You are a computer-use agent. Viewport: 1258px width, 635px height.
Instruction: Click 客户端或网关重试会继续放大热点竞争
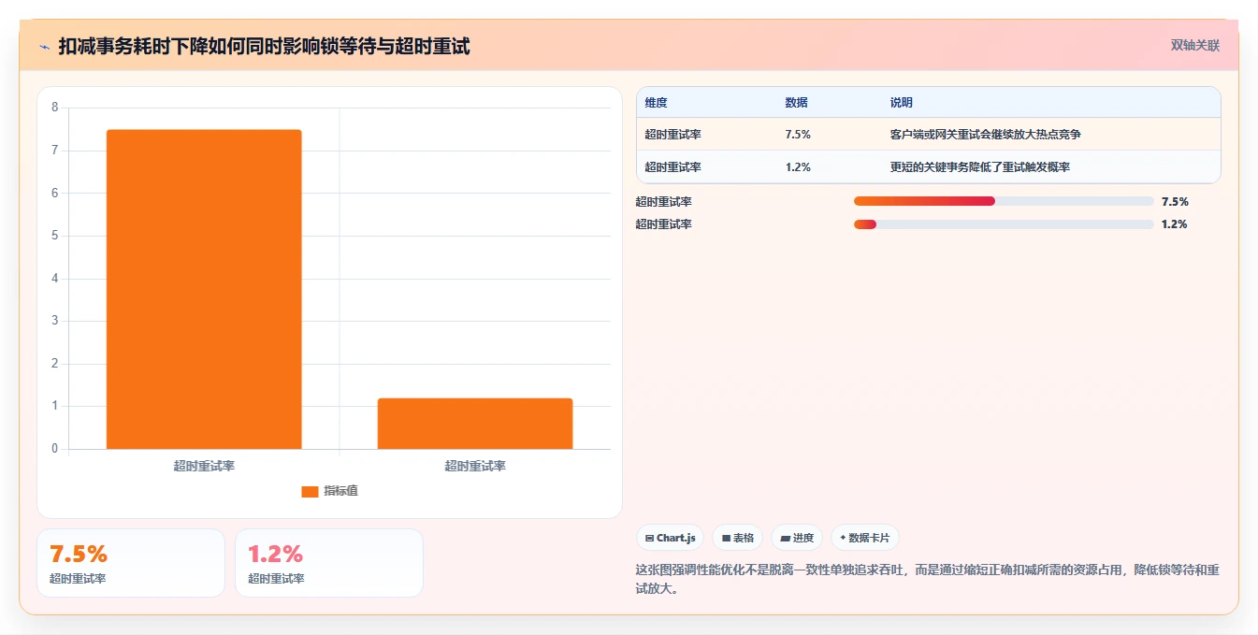pyautogui.click(x=986, y=135)
